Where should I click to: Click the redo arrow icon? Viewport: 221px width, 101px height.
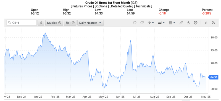(142, 23)
